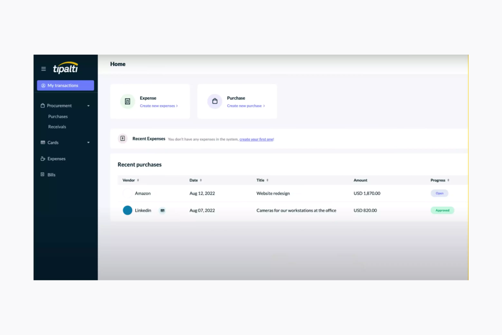Screen dimensions: 502x335
Task: Expand the Procurement section
Action: [x=89, y=106]
